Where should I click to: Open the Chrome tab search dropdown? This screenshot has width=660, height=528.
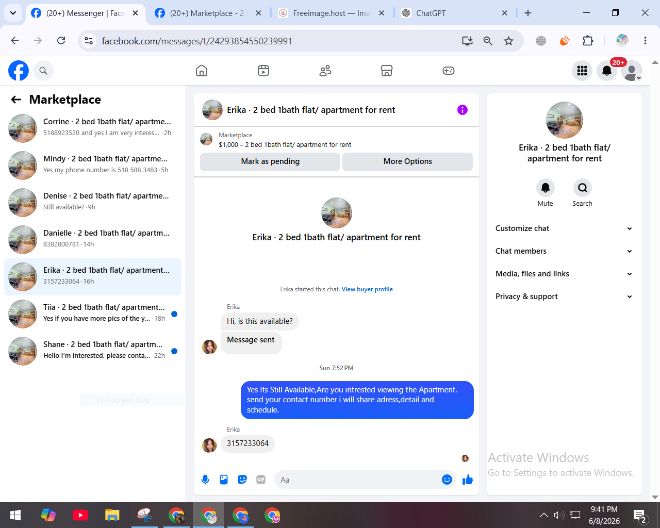13,13
